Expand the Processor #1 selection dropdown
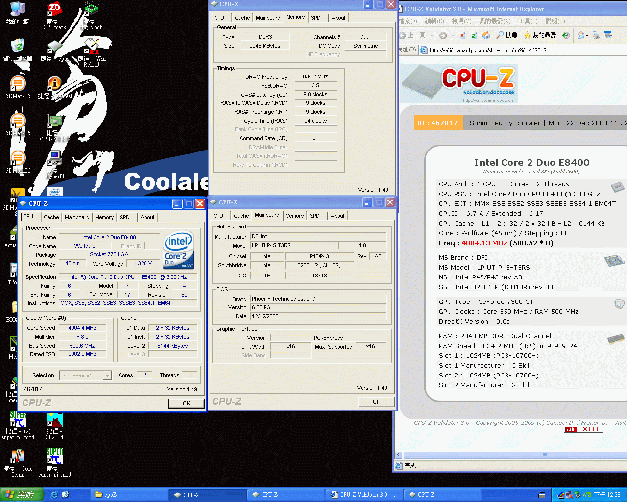The height and width of the screenshot is (502, 627). 107,376
